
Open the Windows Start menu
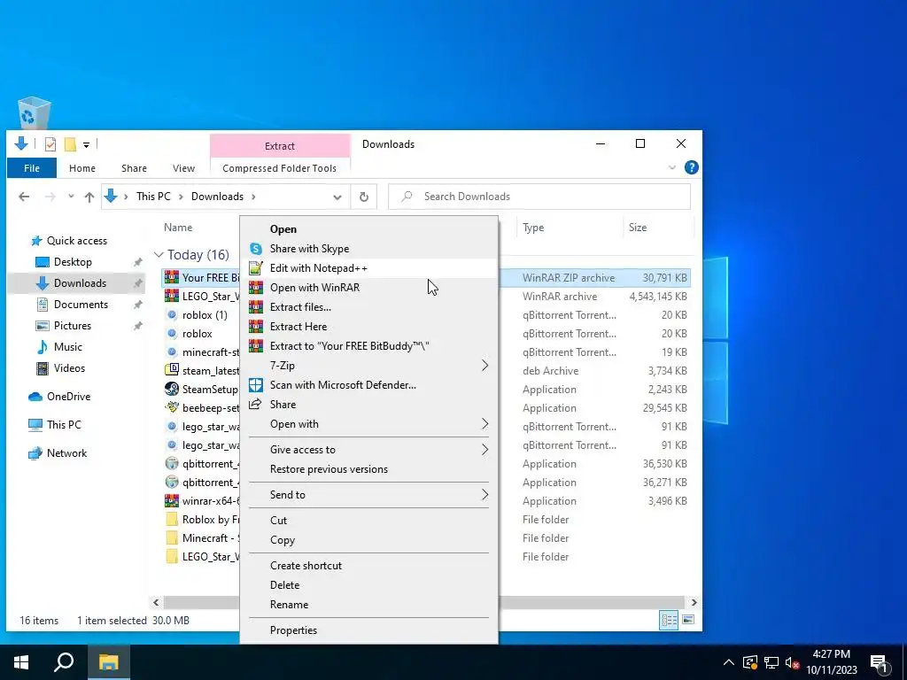[x=21, y=662]
